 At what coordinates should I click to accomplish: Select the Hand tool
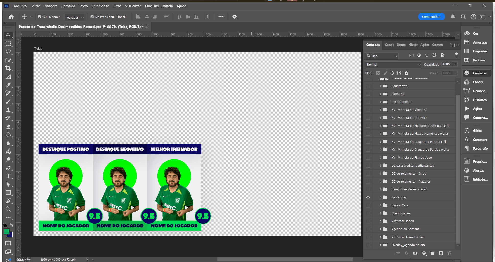(x=8, y=201)
